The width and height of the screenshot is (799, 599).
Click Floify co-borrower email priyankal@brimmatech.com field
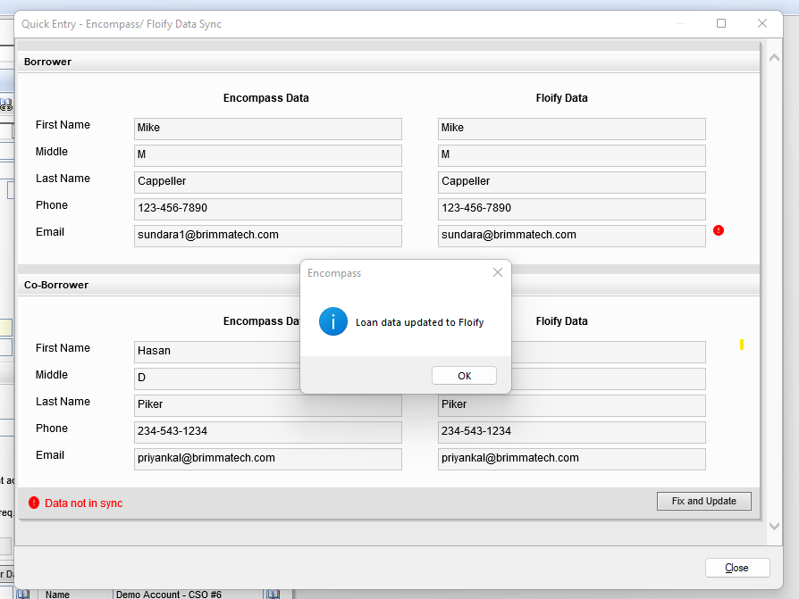(x=571, y=458)
